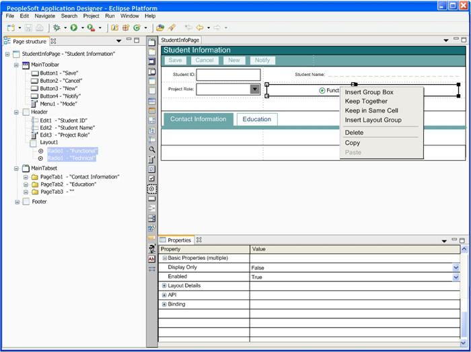Click the yellow Back arrow toolbar icon
The height and width of the screenshot is (352, 471).
(x=200, y=28)
